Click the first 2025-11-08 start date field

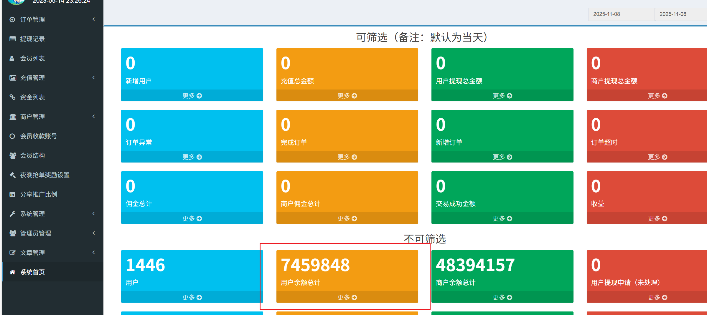[x=621, y=14]
